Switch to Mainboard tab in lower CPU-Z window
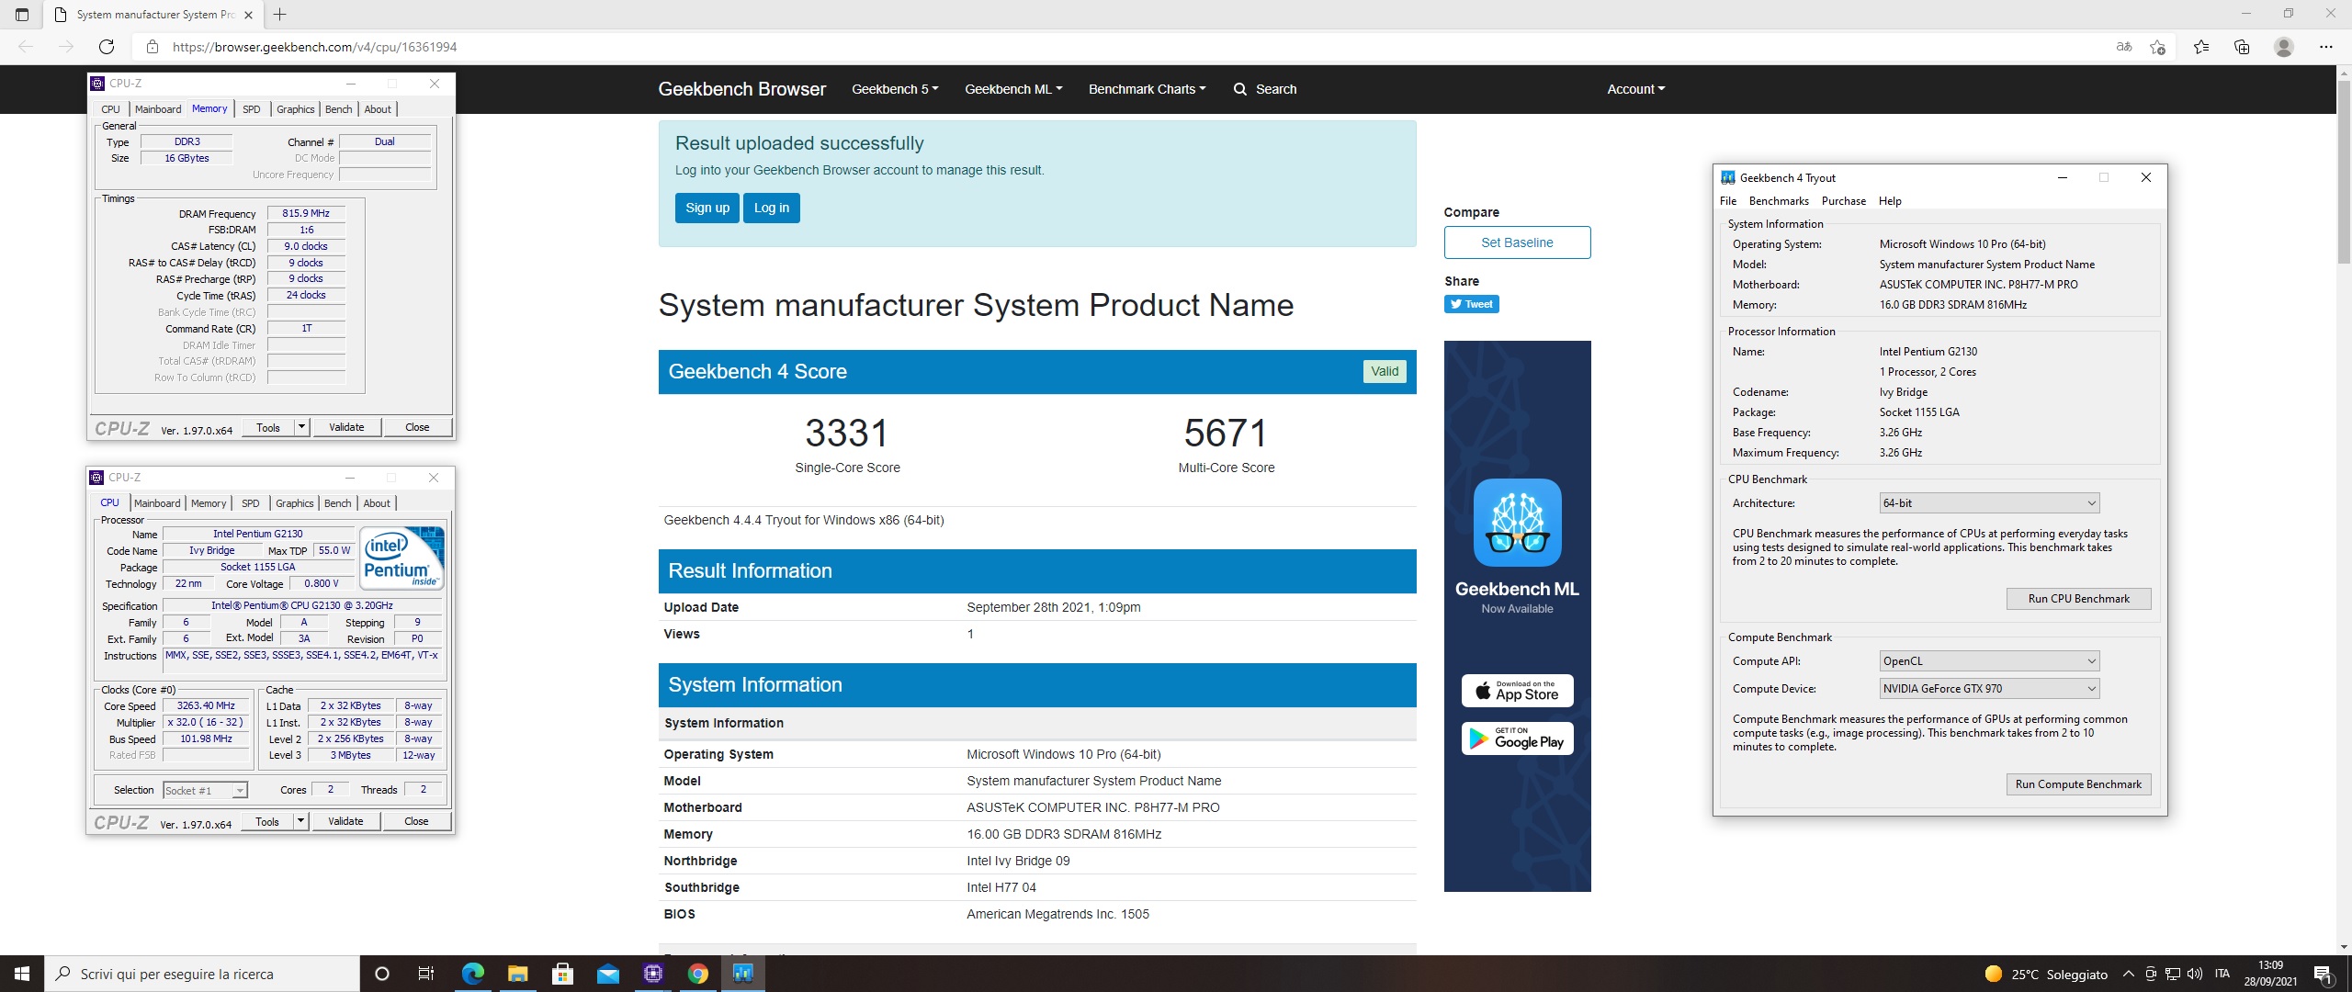 pyautogui.click(x=157, y=503)
